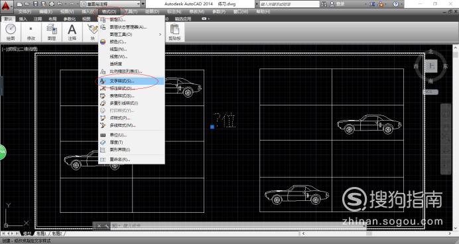
Task: Click the 参数(P) menu
Action: pyautogui.click(x=219, y=12)
